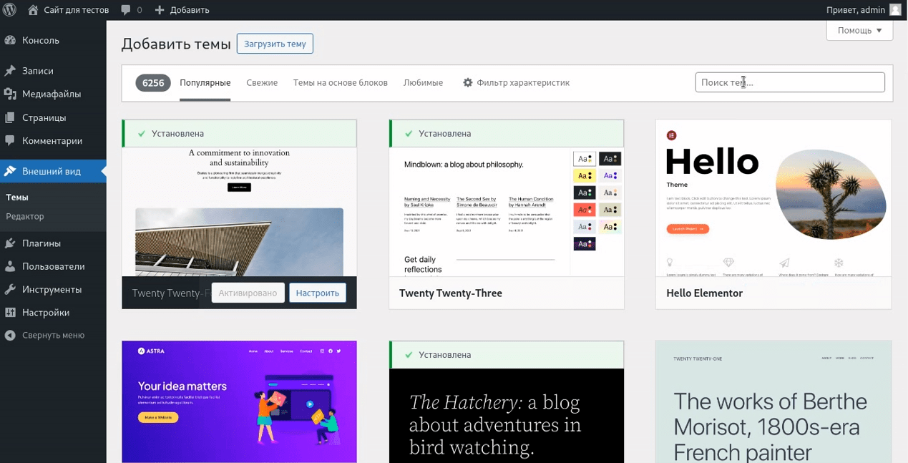Image resolution: width=908 pixels, height=463 pixels.
Task: Click the Записи pushpin icon
Action: point(10,71)
